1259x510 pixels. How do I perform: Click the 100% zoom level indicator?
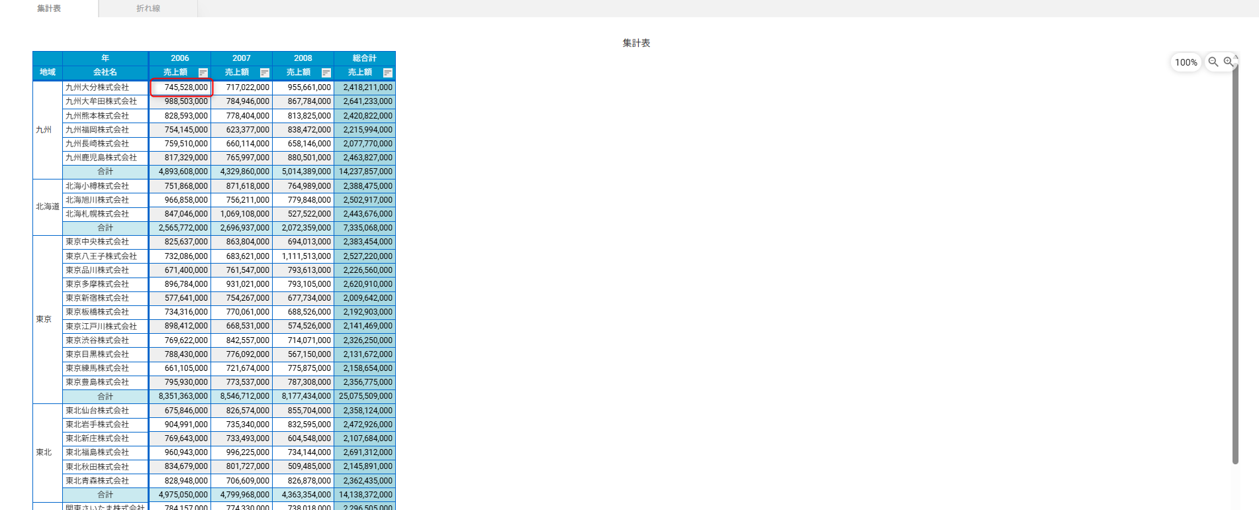coord(1186,62)
